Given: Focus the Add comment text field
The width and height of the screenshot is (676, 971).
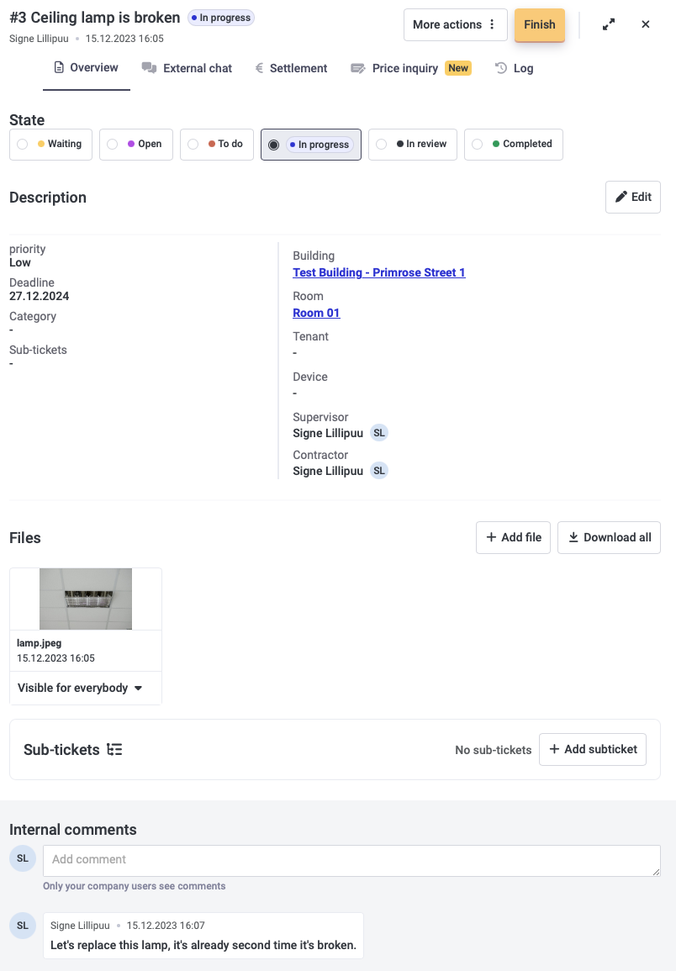Looking at the screenshot, I should pyautogui.click(x=351, y=860).
